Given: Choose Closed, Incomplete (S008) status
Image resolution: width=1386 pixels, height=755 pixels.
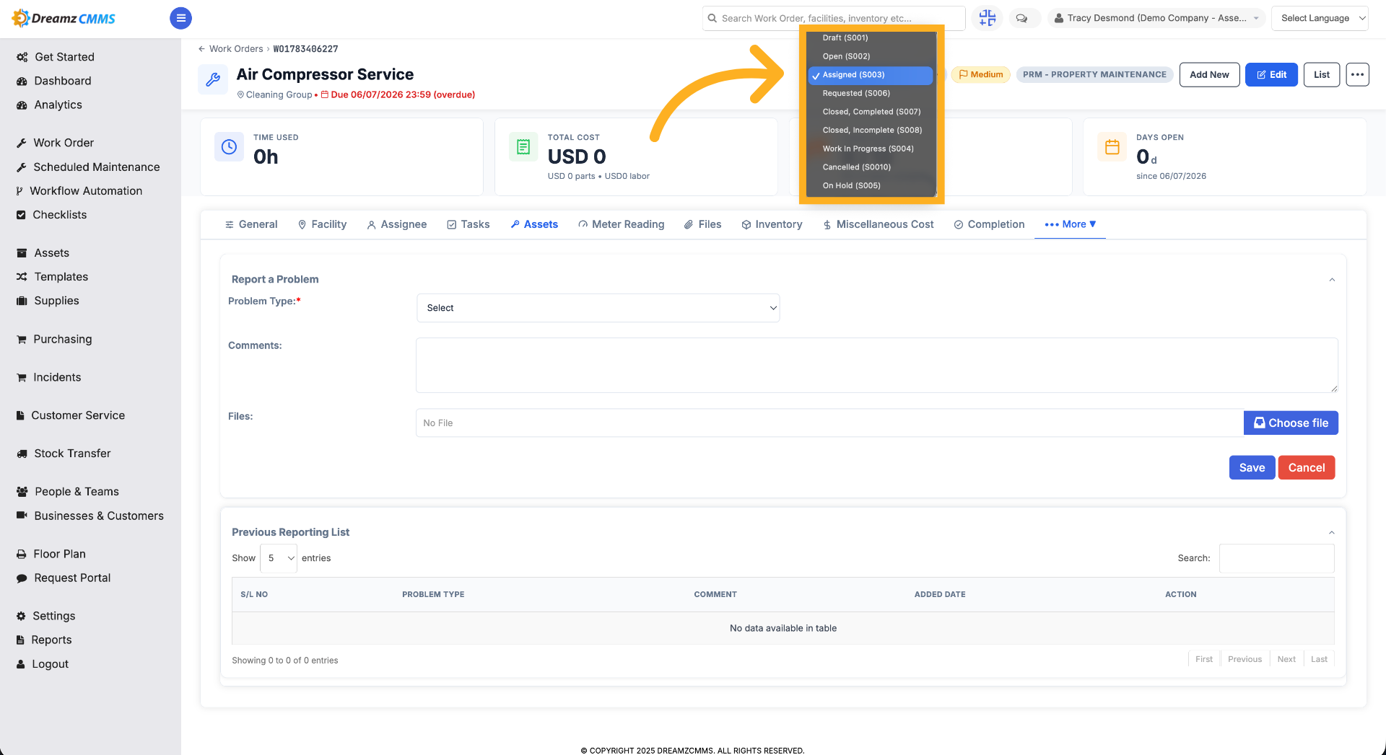Looking at the screenshot, I should click(871, 131).
